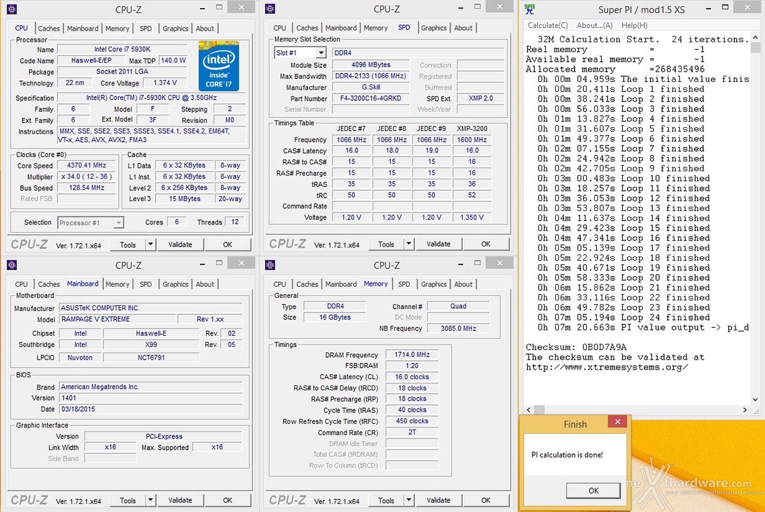Click the LPCIO model field NCT6791
The image size is (765, 512).
click(x=151, y=357)
